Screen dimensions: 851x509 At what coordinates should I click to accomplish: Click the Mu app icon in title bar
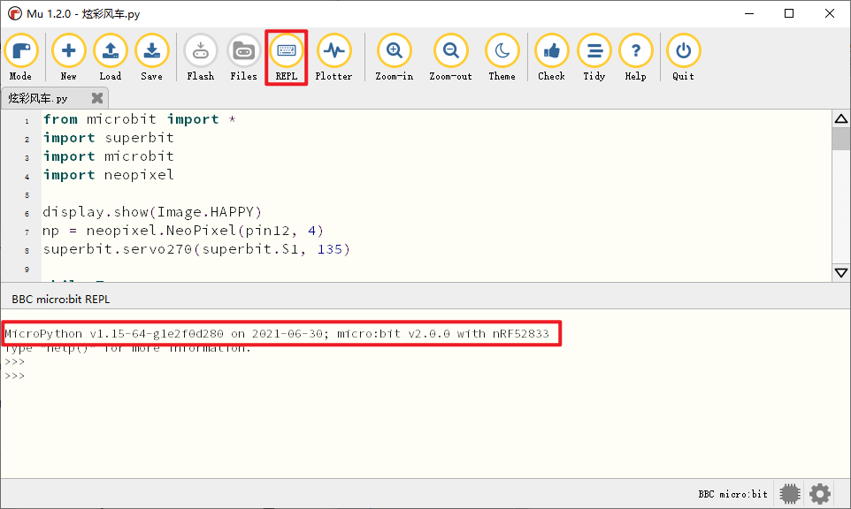[15, 13]
